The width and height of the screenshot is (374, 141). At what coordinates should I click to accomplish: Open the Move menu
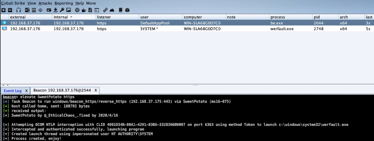(x=91, y=3)
